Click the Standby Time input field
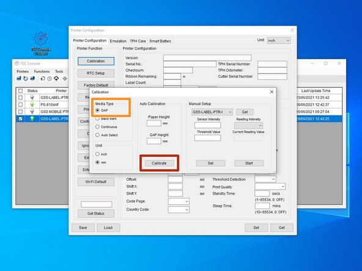The height and width of the screenshot is (271, 362). (x=262, y=193)
